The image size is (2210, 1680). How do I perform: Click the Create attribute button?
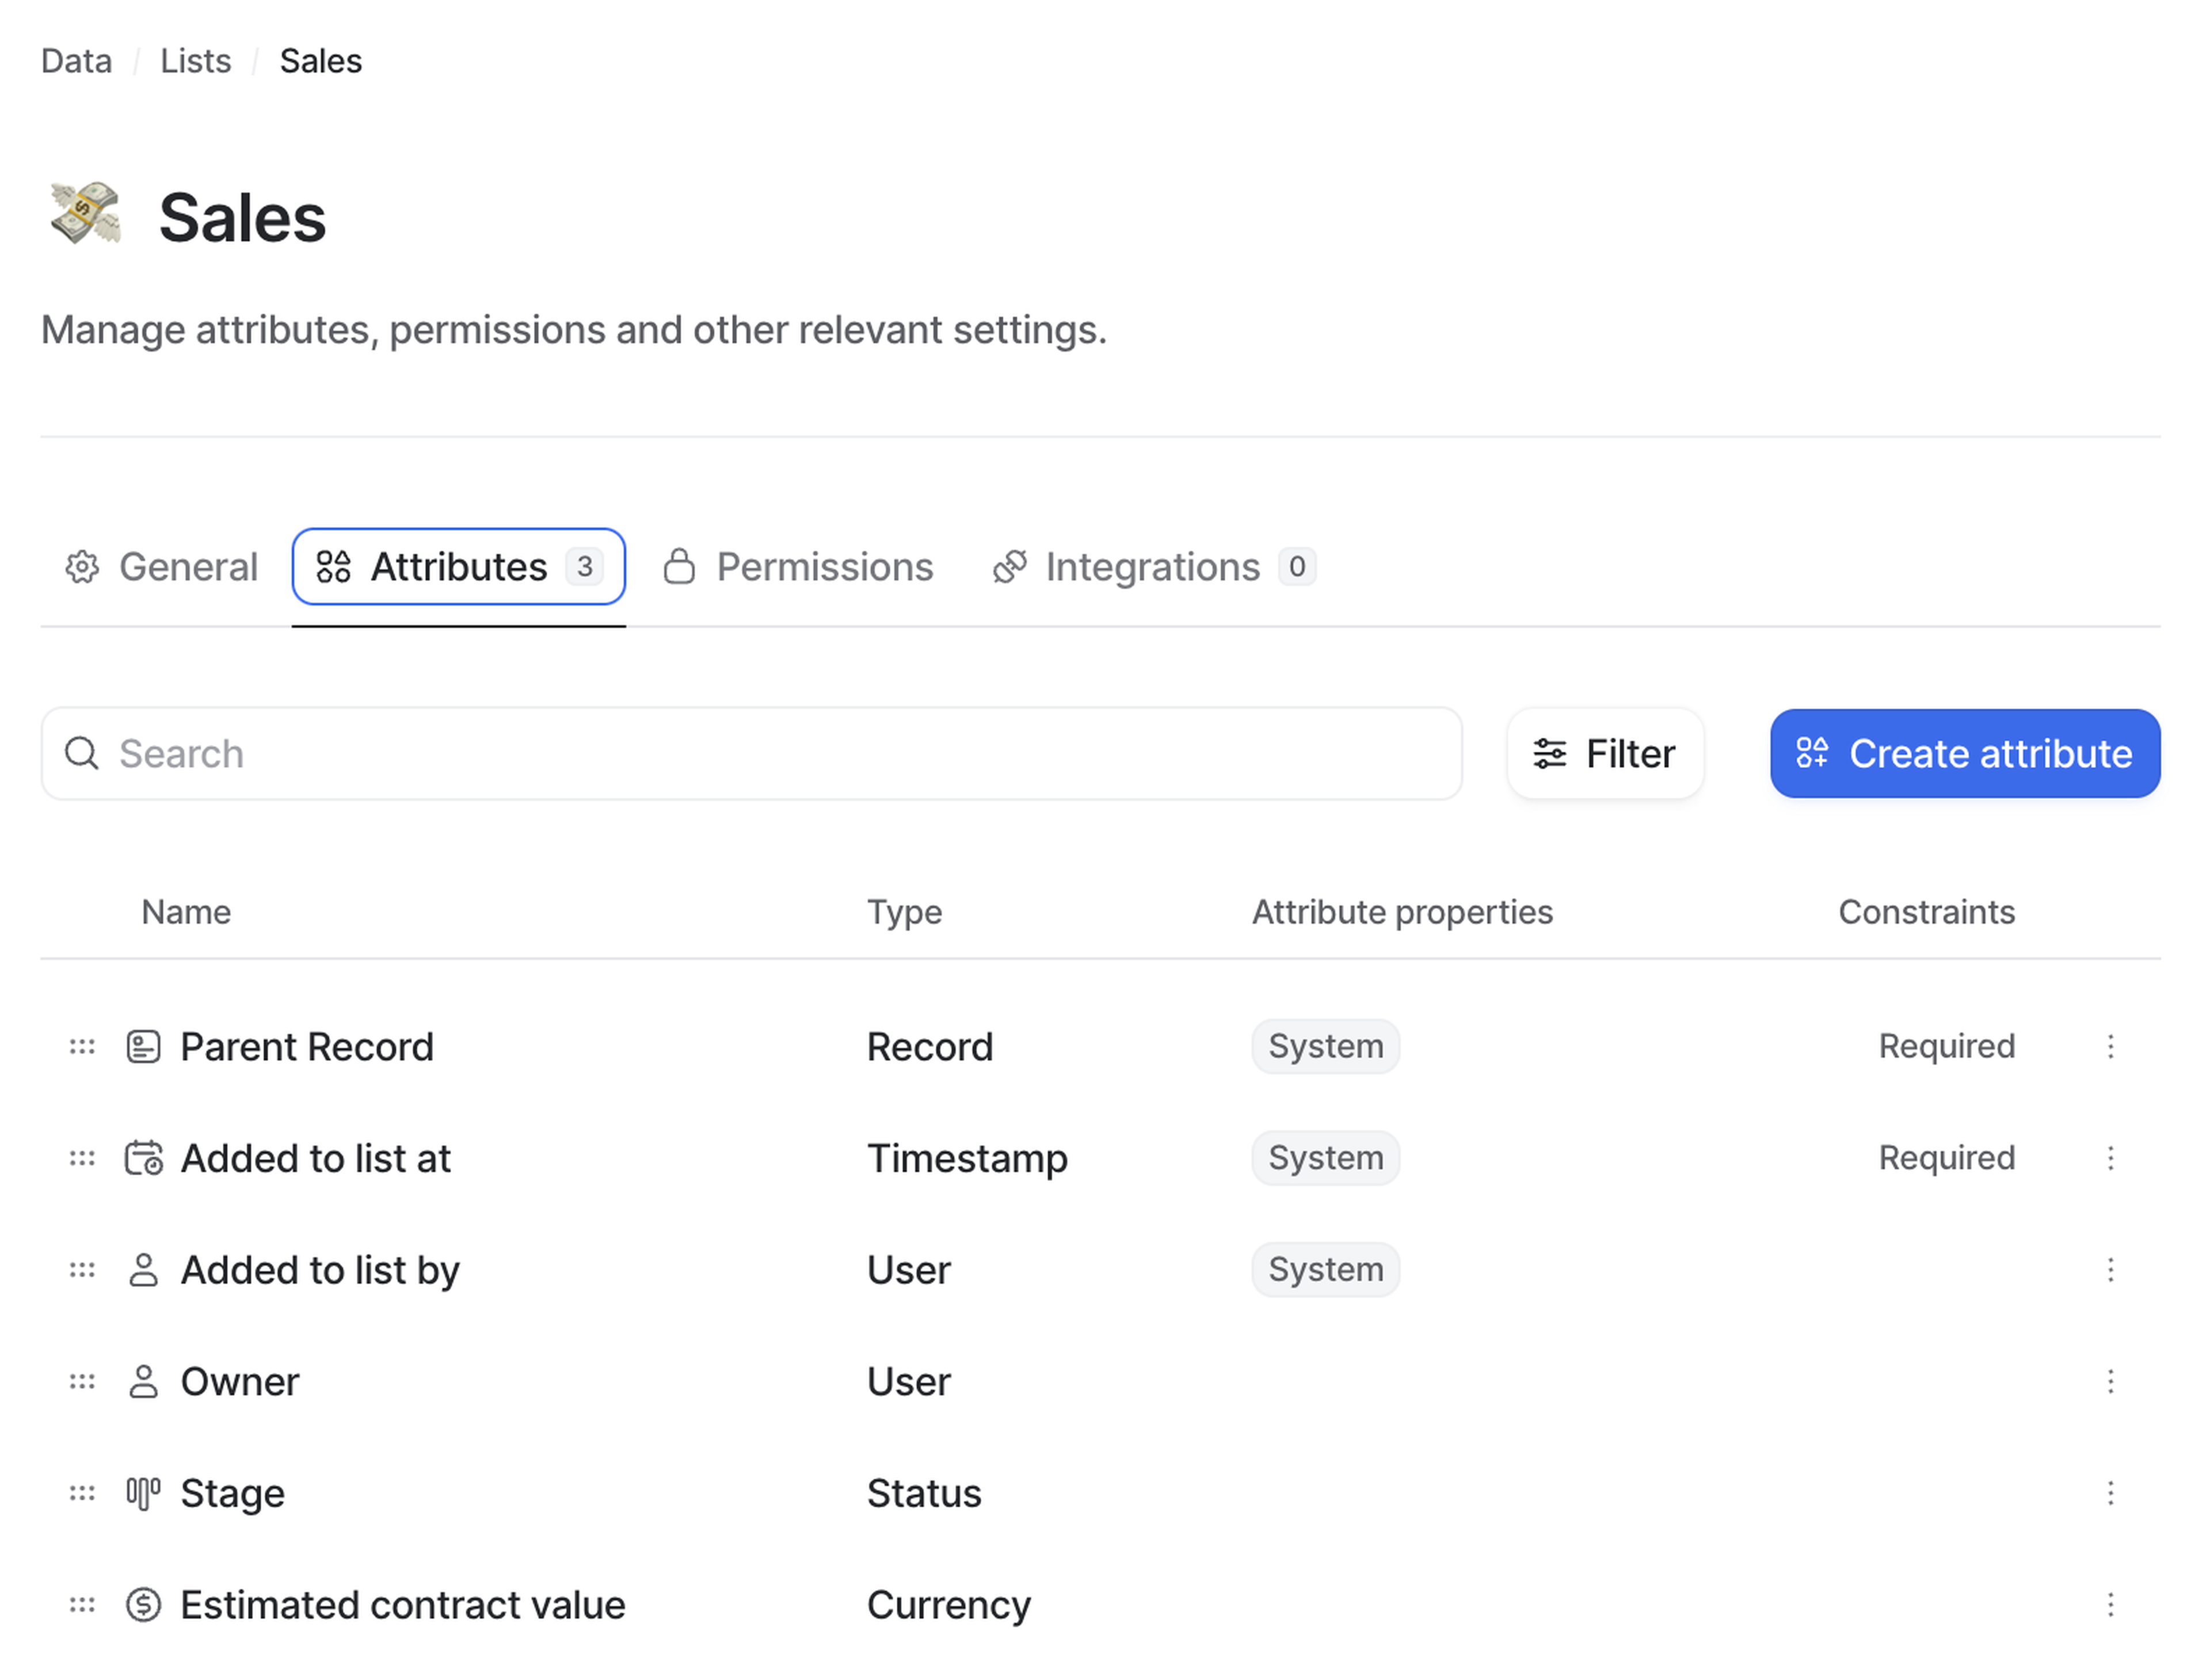1964,754
